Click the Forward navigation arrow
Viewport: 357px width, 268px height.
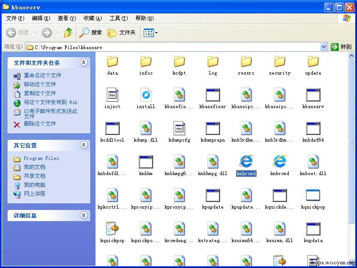47,33
